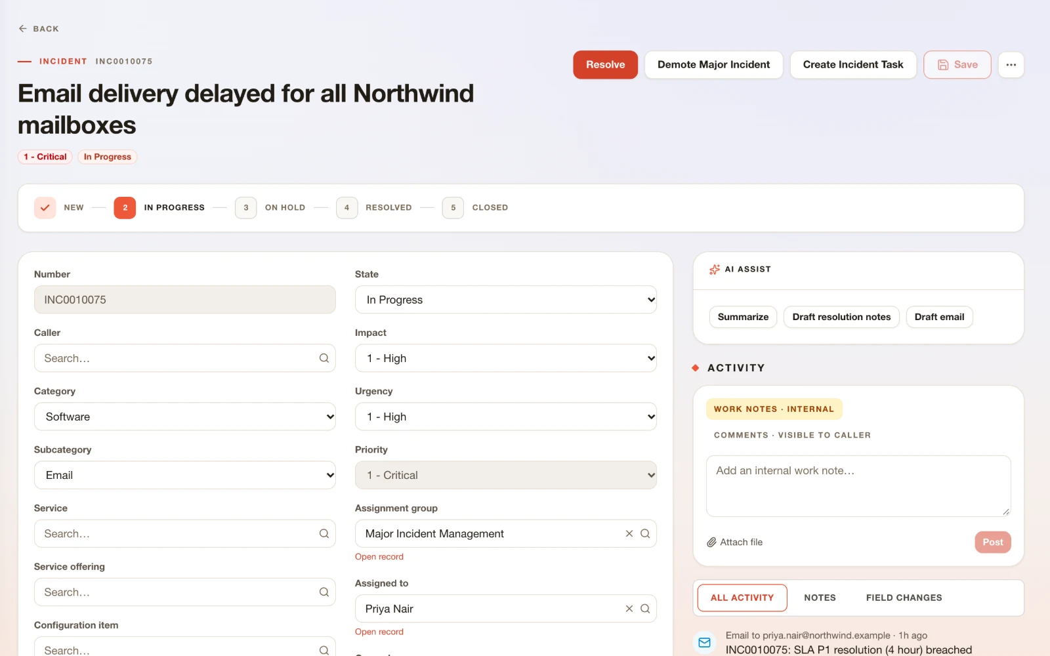Screen dimensions: 1050x656
Task: Open the more actions ellipsis menu
Action: point(1011,65)
